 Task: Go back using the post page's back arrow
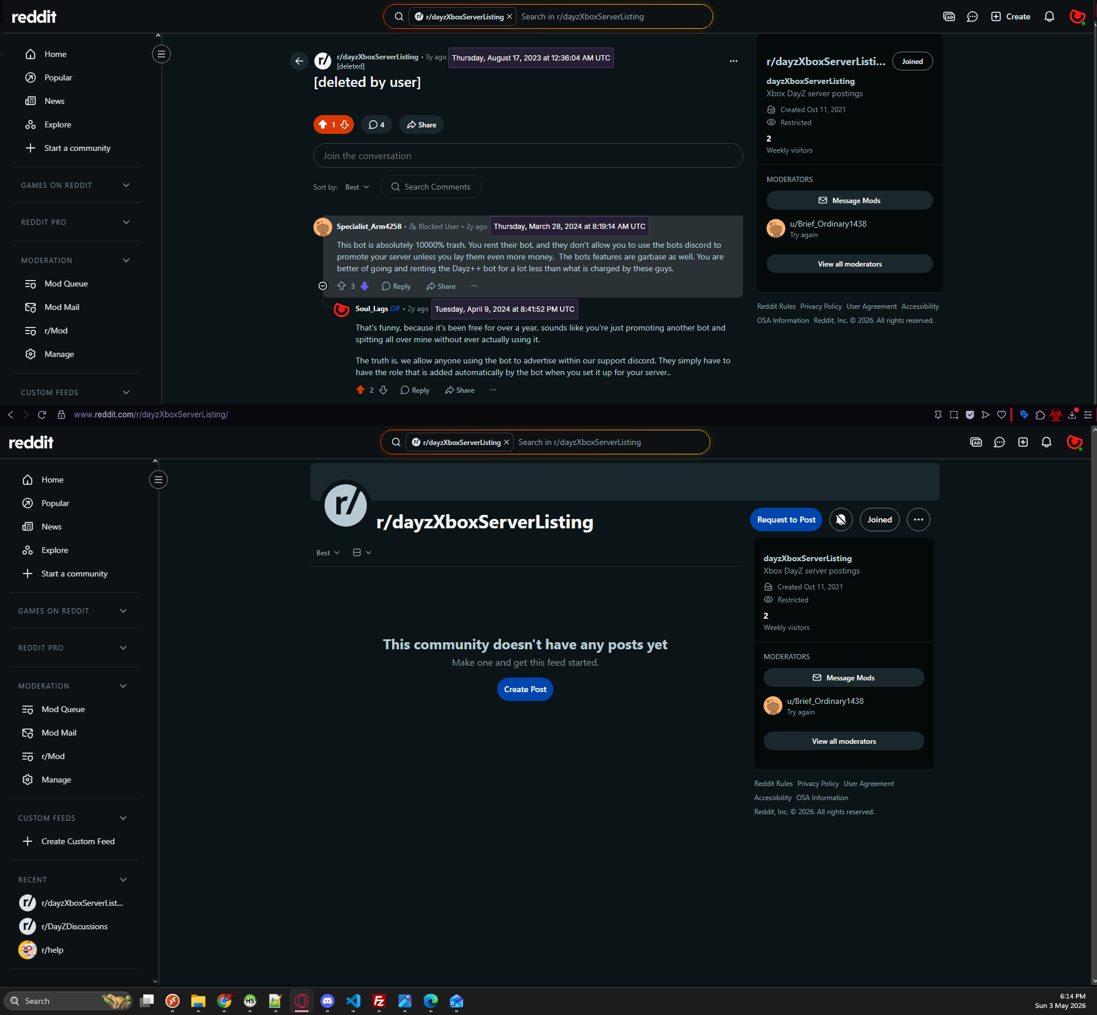pyautogui.click(x=299, y=61)
